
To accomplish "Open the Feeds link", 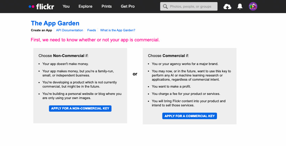I will tap(92, 30).
